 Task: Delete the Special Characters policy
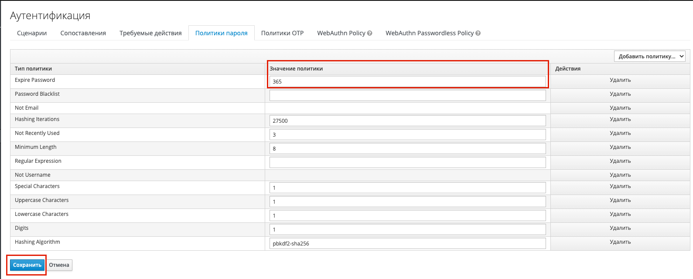(x=620, y=186)
